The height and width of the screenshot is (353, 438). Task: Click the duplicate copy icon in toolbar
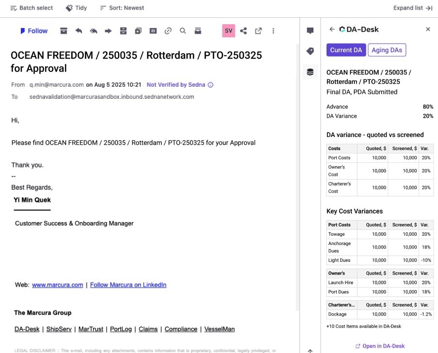pos(138,31)
